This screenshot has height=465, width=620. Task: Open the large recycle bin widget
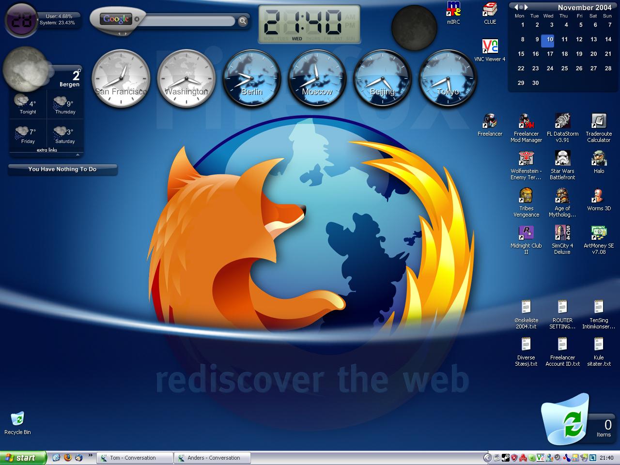point(566,419)
